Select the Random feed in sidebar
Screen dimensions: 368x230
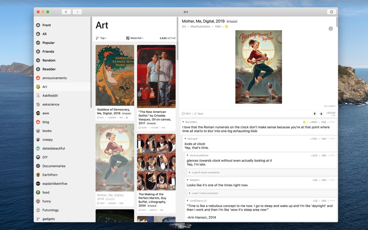(x=49, y=60)
